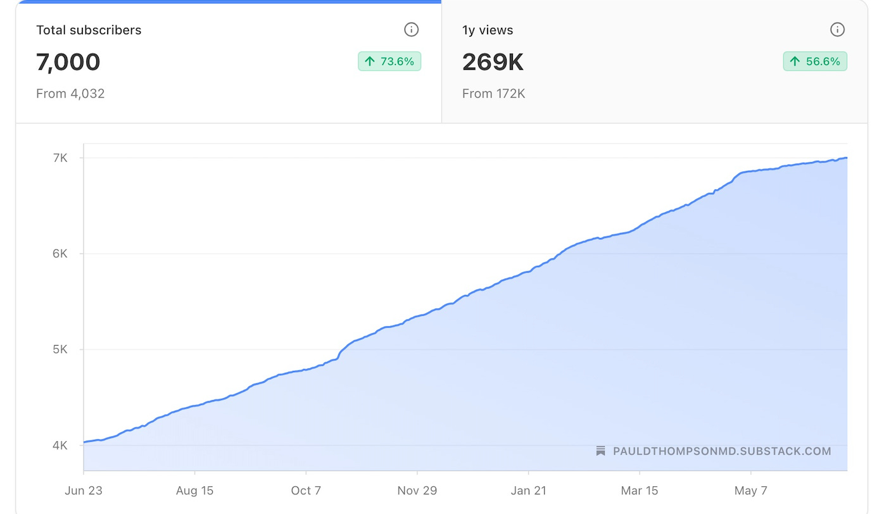Click the Mar 15 date label
Viewport: 884px width, 514px height.
[640, 491]
